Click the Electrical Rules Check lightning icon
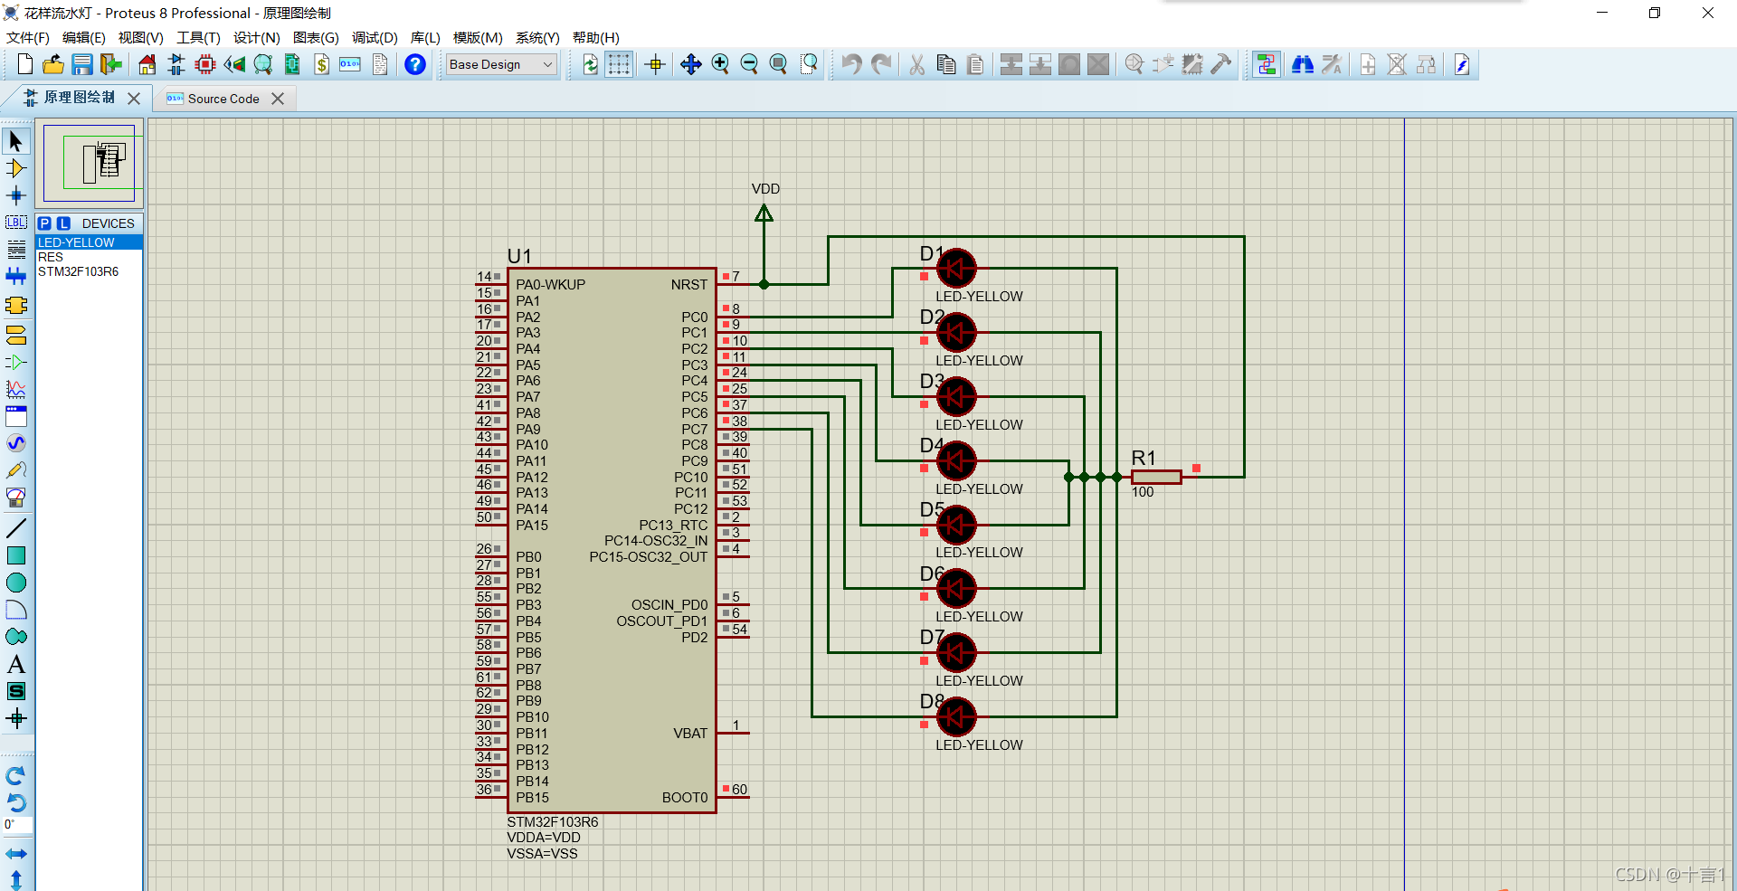 (x=1462, y=64)
